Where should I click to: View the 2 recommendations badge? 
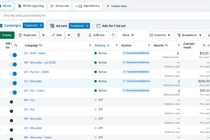tap(136, 62)
